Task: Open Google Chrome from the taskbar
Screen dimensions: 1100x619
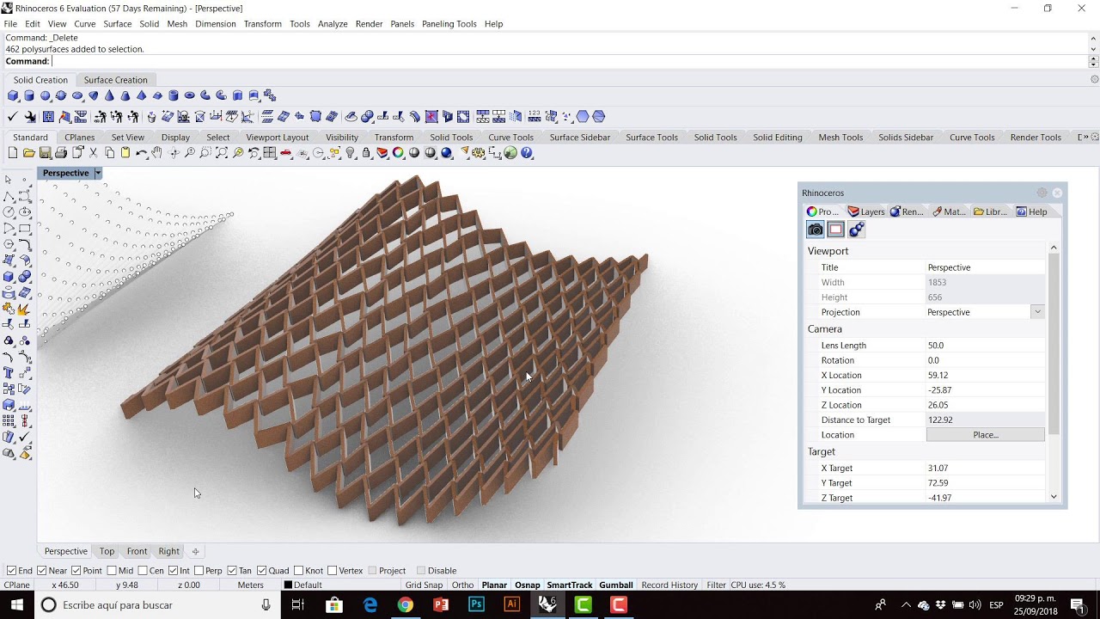Action: 405,605
